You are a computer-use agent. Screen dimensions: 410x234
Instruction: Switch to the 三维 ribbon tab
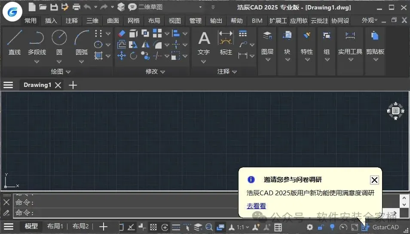click(x=92, y=21)
